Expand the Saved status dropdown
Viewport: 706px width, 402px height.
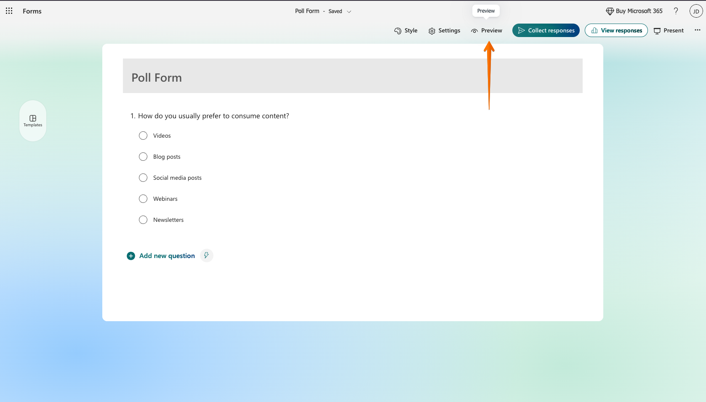pyautogui.click(x=349, y=11)
